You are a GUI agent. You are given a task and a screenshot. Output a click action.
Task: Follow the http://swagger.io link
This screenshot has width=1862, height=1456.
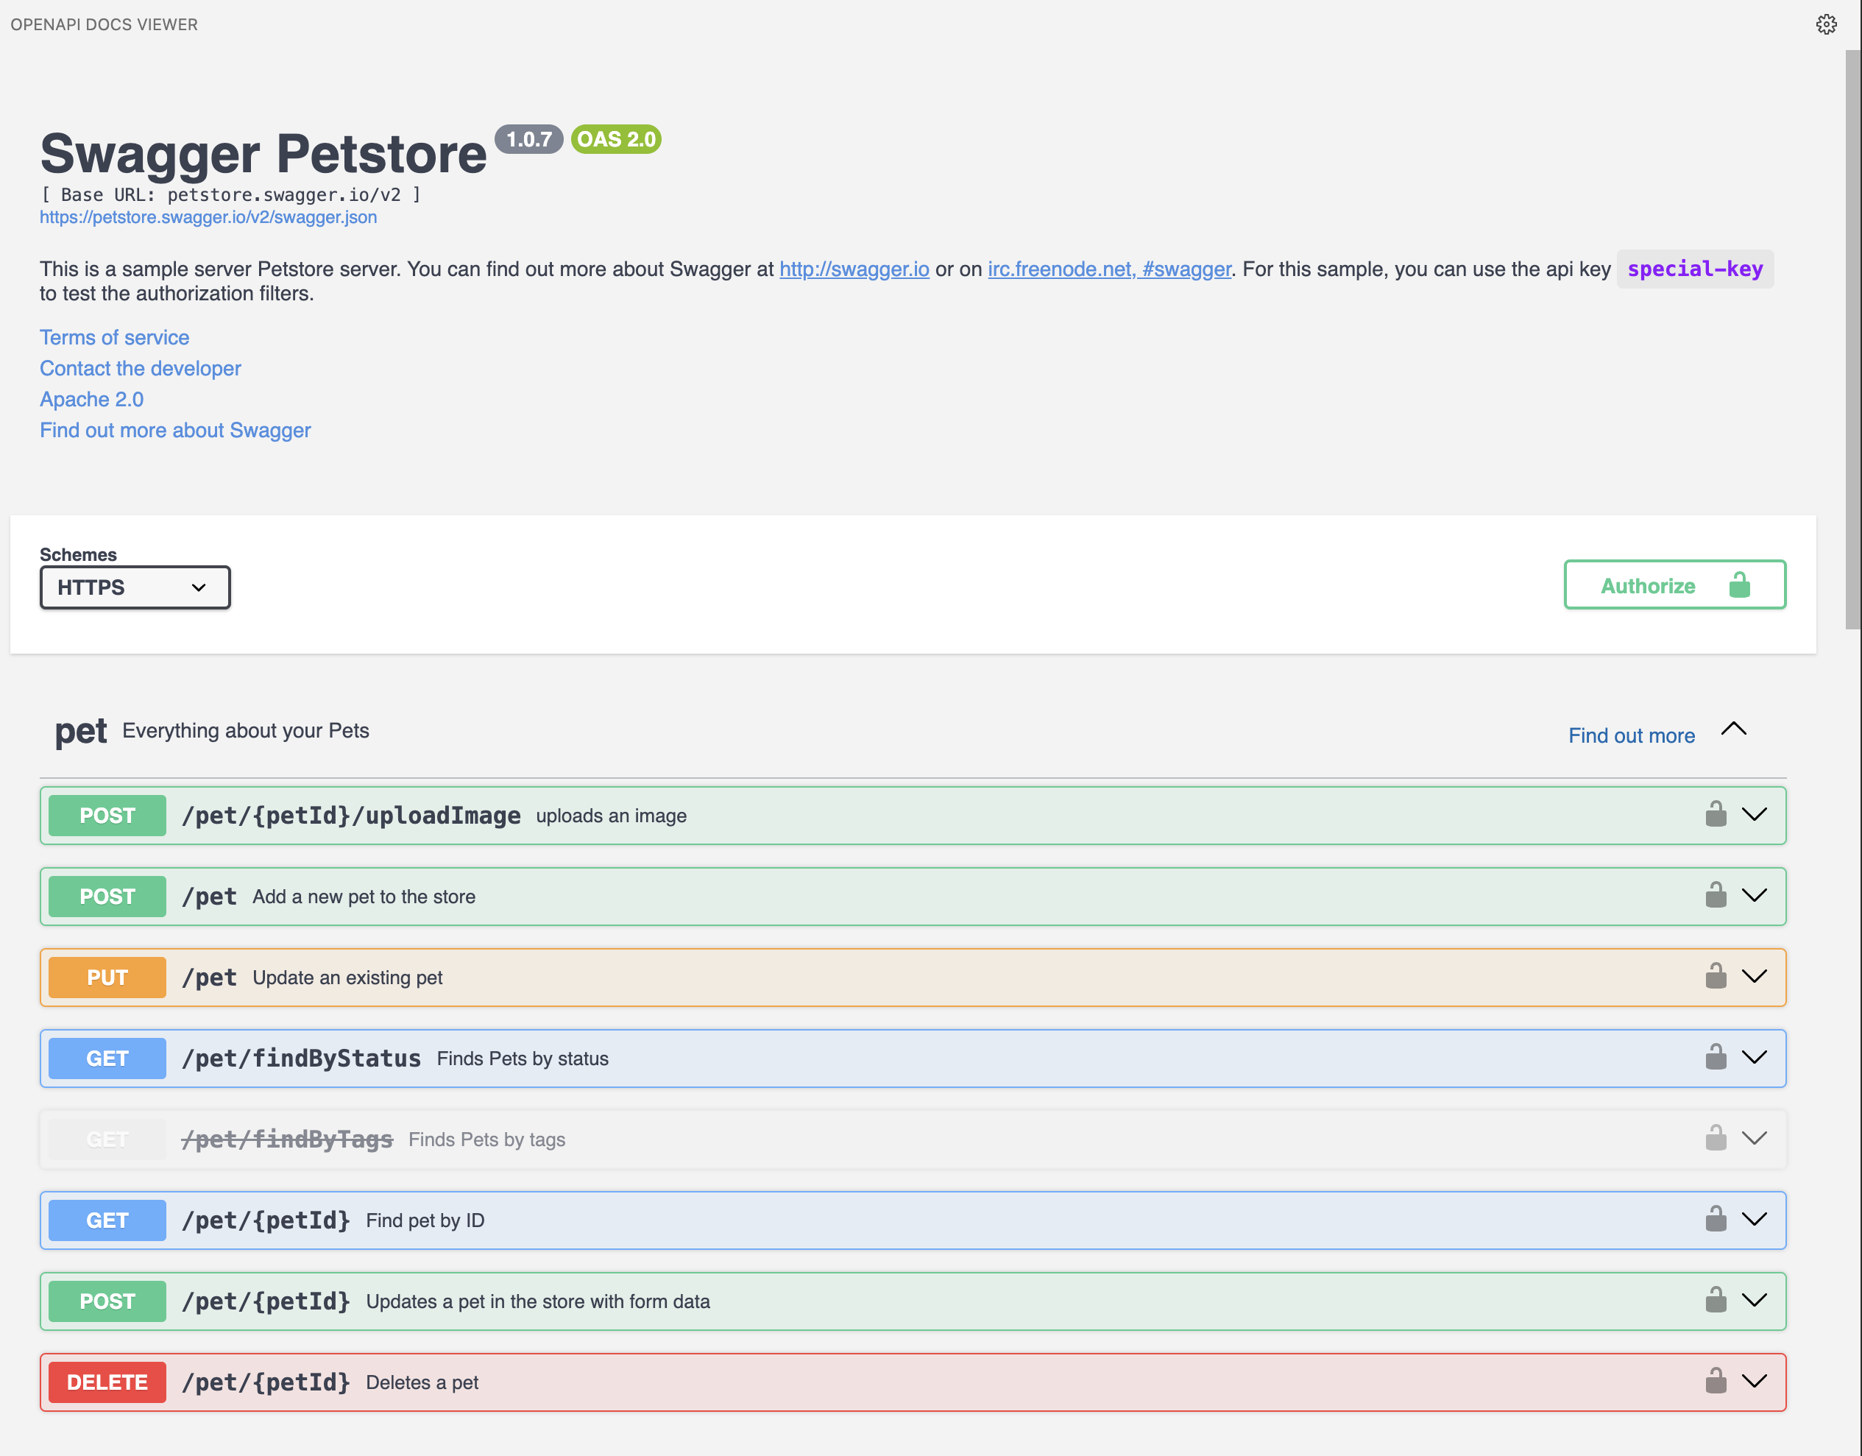tap(854, 269)
